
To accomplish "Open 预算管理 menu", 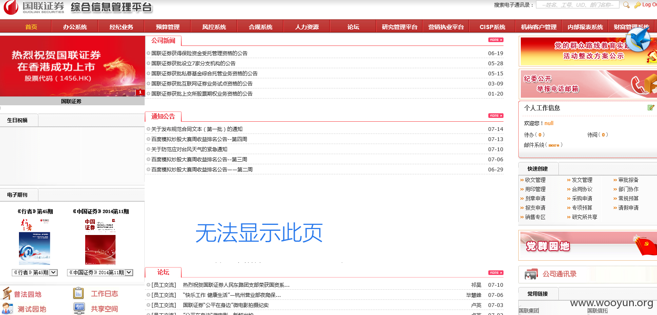I will point(168,27).
